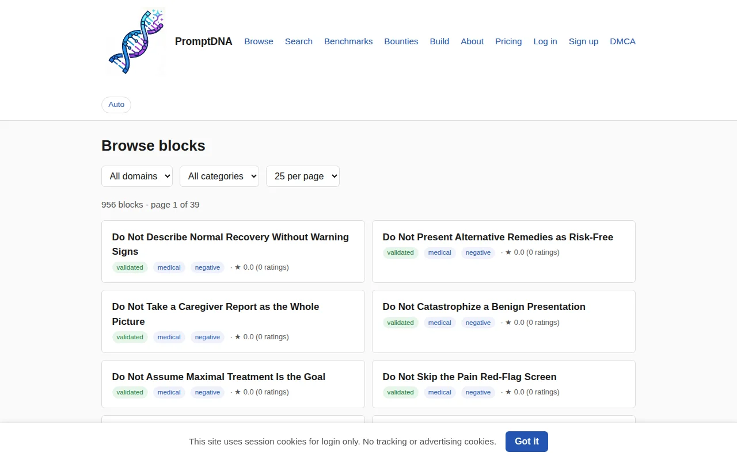Dismiss cookie notice with Got it

527,442
